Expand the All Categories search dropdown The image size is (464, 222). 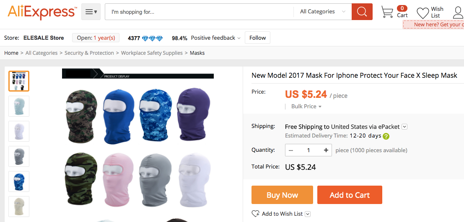pyautogui.click(x=323, y=12)
